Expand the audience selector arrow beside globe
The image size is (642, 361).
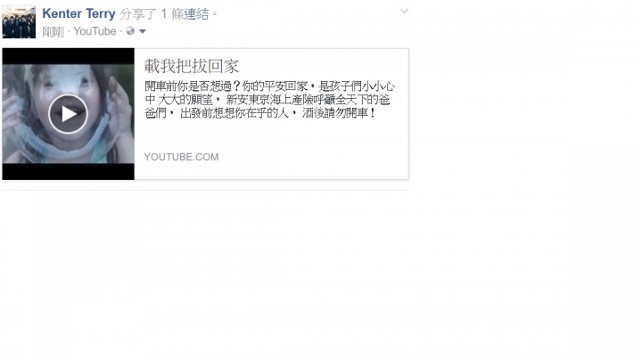[x=143, y=31]
